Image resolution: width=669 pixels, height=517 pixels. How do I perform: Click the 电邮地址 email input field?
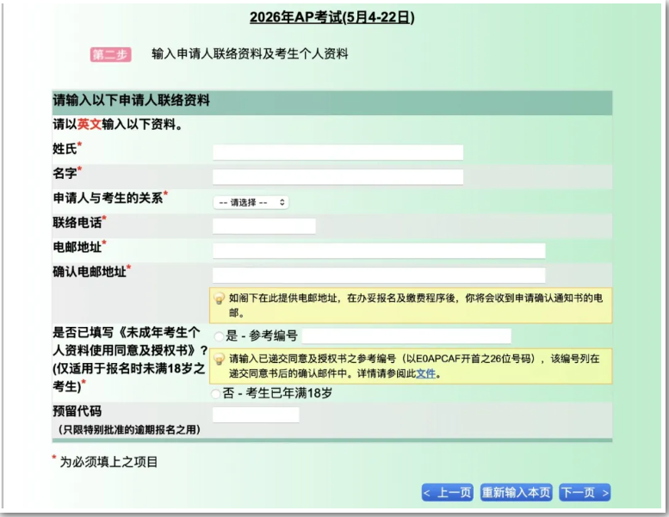click(379, 250)
